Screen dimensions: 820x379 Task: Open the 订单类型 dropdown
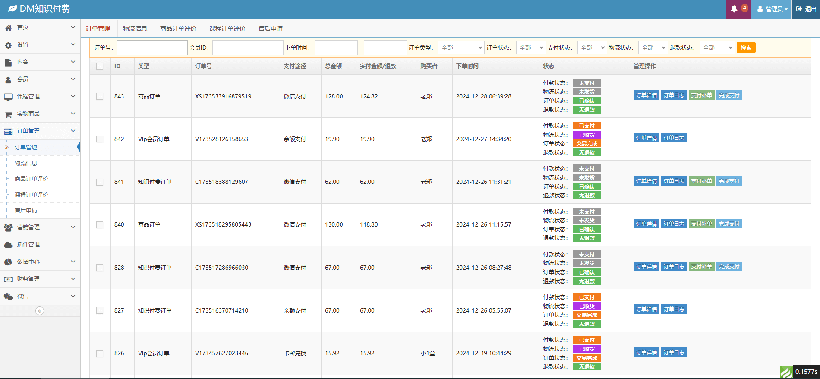tap(461, 47)
